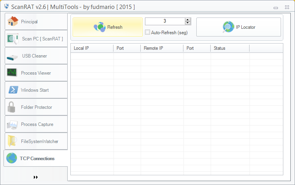The image size is (295, 185).
Task: Click the refresh interval field showing 3
Action: [x=165, y=21]
